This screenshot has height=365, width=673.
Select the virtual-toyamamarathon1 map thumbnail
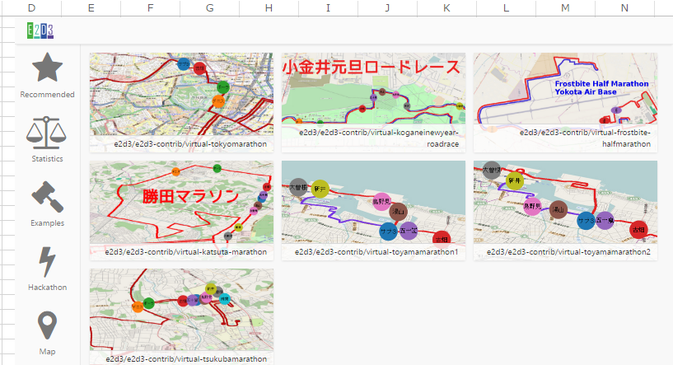[x=373, y=202]
